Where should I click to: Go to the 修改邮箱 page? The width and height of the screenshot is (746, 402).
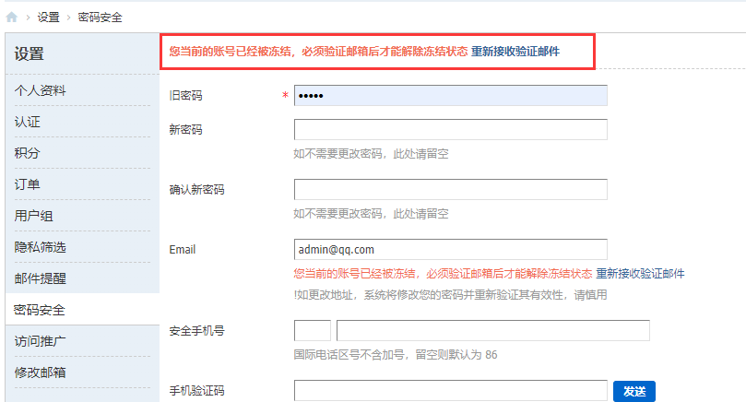[40, 372]
